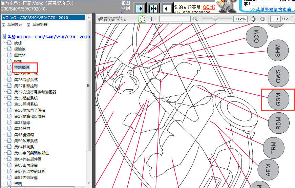The width and height of the screenshot is (295, 188).
Task: Click the view control left-arrow panel button
Action: click(x=167, y=8)
